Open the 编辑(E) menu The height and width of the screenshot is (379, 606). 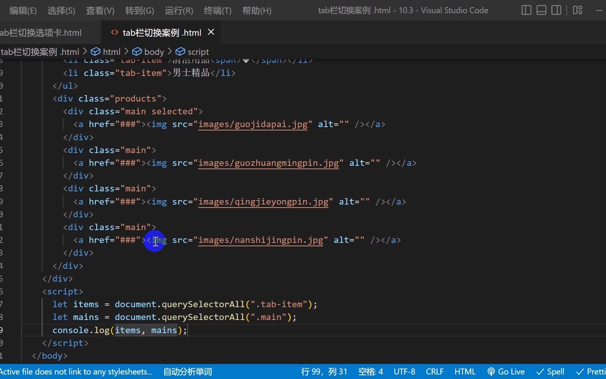[23, 11]
